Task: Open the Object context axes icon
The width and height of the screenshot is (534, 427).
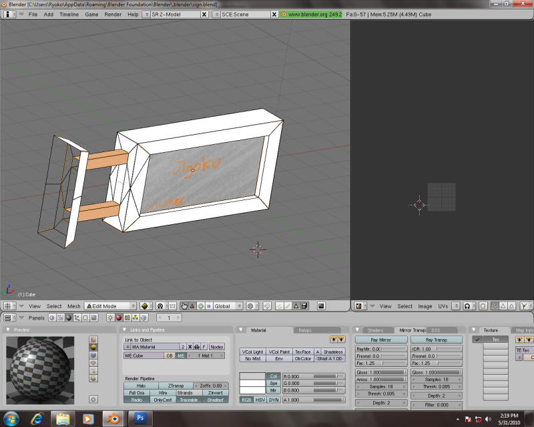Action: pyautogui.click(x=77, y=318)
